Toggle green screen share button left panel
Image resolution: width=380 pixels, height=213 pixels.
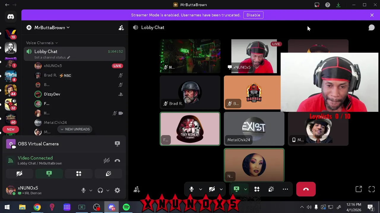[49, 174]
